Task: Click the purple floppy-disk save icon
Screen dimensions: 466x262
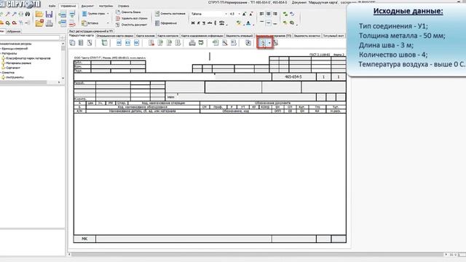Action: click(x=49, y=14)
